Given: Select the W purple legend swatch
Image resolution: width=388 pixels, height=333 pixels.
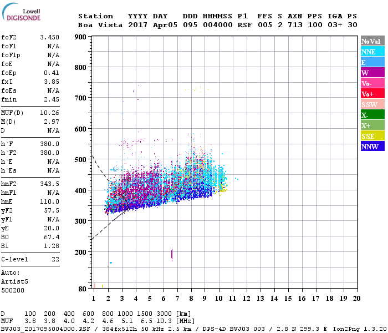Looking at the screenshot, I should coord(372,73).
